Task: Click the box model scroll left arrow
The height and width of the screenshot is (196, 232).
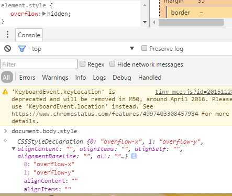Action: [x=154, y=22]
